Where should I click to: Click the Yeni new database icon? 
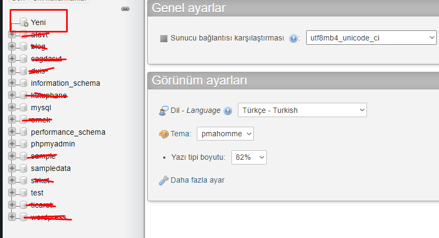pyautogui.click(x=24, y=22)
